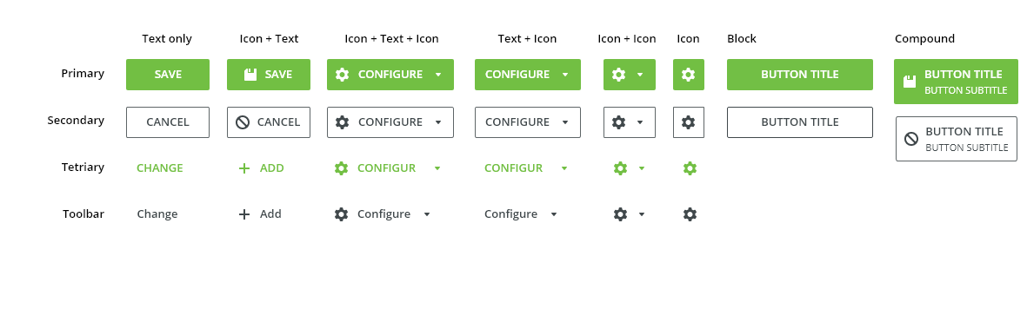Click the dark toolbar gear icon without arrow
Screen dimensions: 1027x322
click(690, 214)
